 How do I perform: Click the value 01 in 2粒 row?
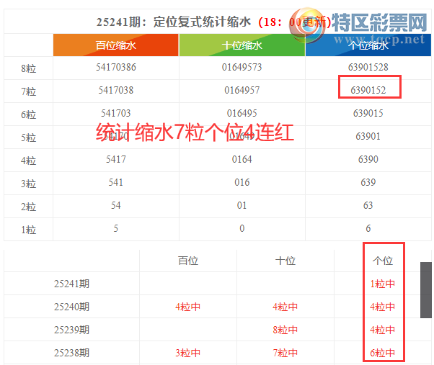(242, 205)
